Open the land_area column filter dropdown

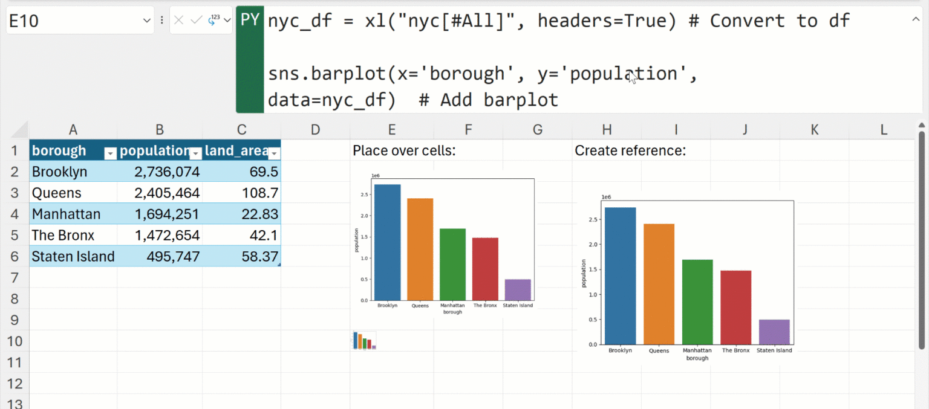tap(273, 153)
